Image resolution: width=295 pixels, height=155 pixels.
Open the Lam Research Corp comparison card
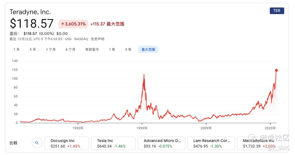point(211,143)
